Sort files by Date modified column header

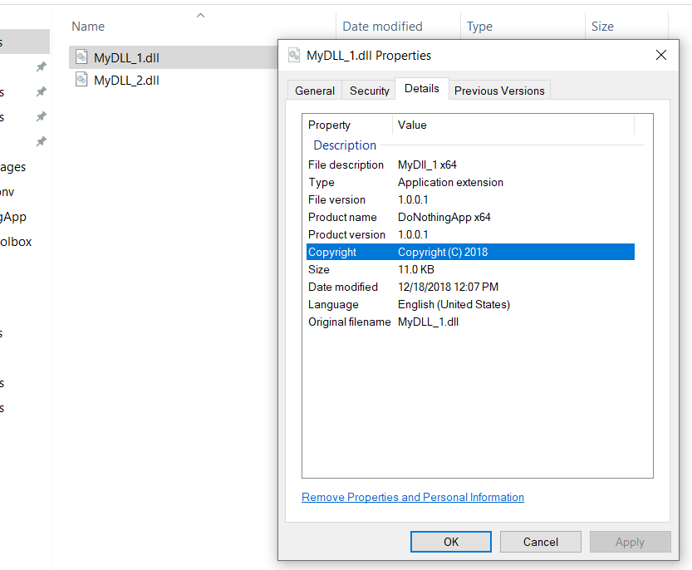pos(382,27)
